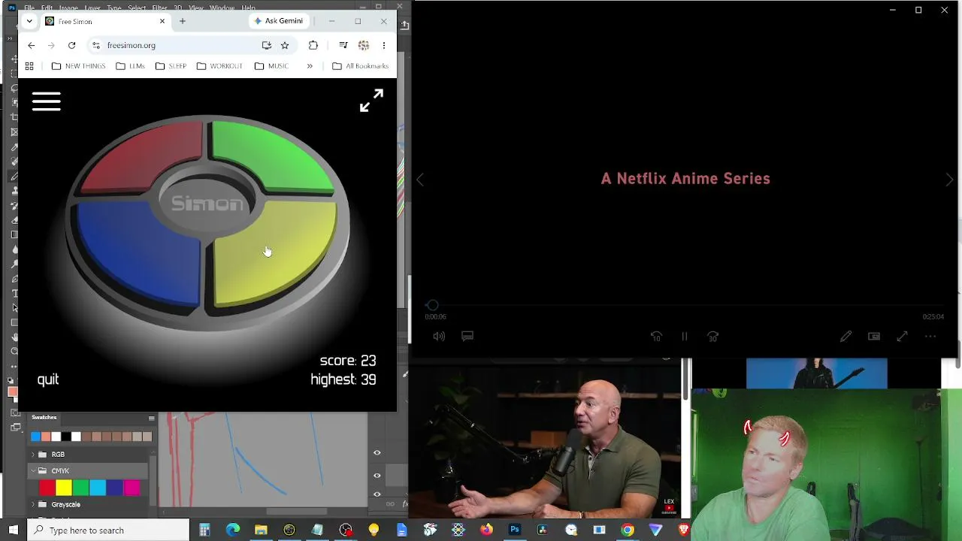Pick the magenta swatch in CMYK group
This screenshot has width=962, height=541.
[132, 488]
